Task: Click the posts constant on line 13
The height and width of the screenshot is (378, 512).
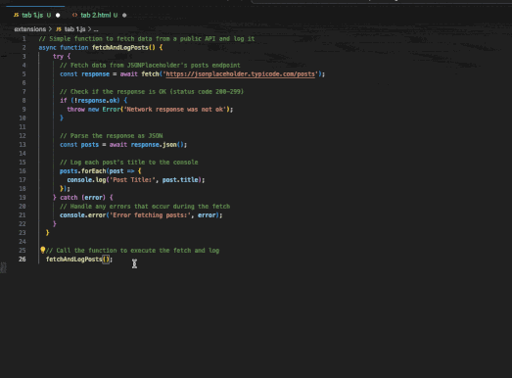Action: [x=90, y=145]
